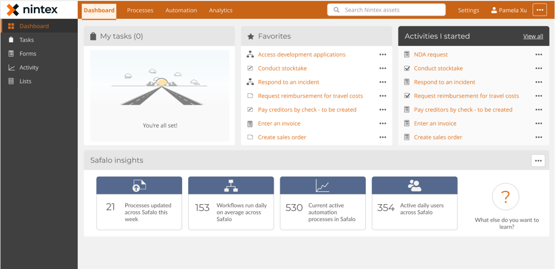Open more options for Conduct stocktake in Favorites
Viewport: 555px width, 269px height.
[383, 68]
